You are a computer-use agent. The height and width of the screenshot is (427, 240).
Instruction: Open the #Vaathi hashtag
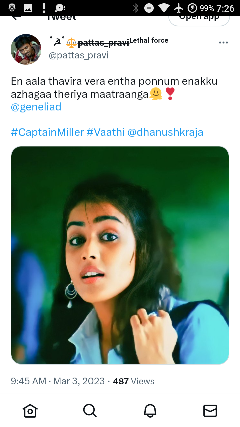click(x=105, y=132)
